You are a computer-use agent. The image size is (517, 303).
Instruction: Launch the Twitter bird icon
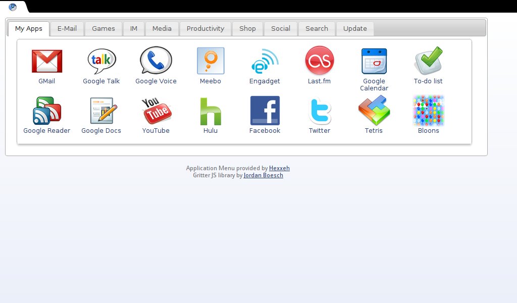(x=320, y=111)
